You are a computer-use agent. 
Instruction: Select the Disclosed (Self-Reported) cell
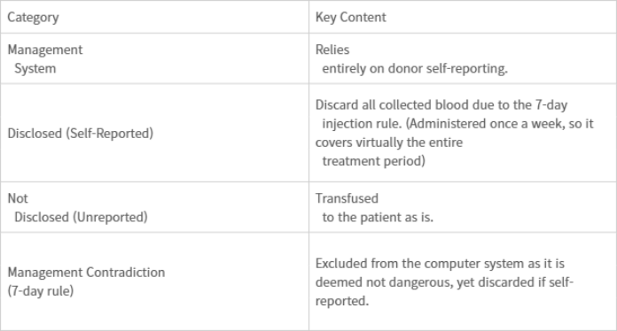coord(154,133)
